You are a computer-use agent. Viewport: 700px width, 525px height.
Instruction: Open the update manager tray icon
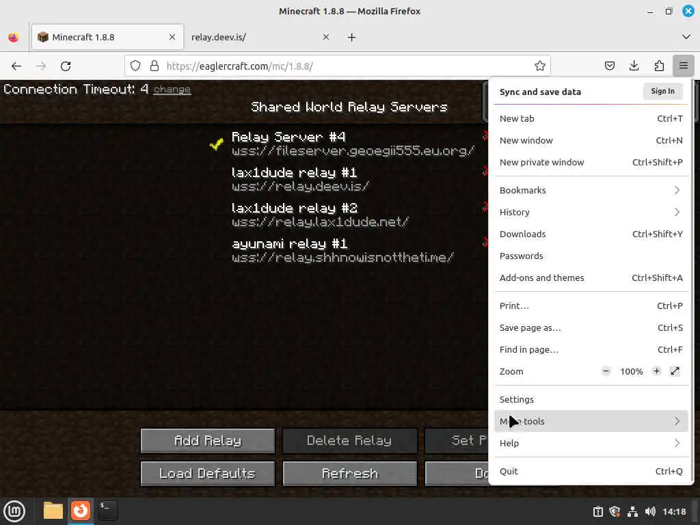tap(597, 511)
